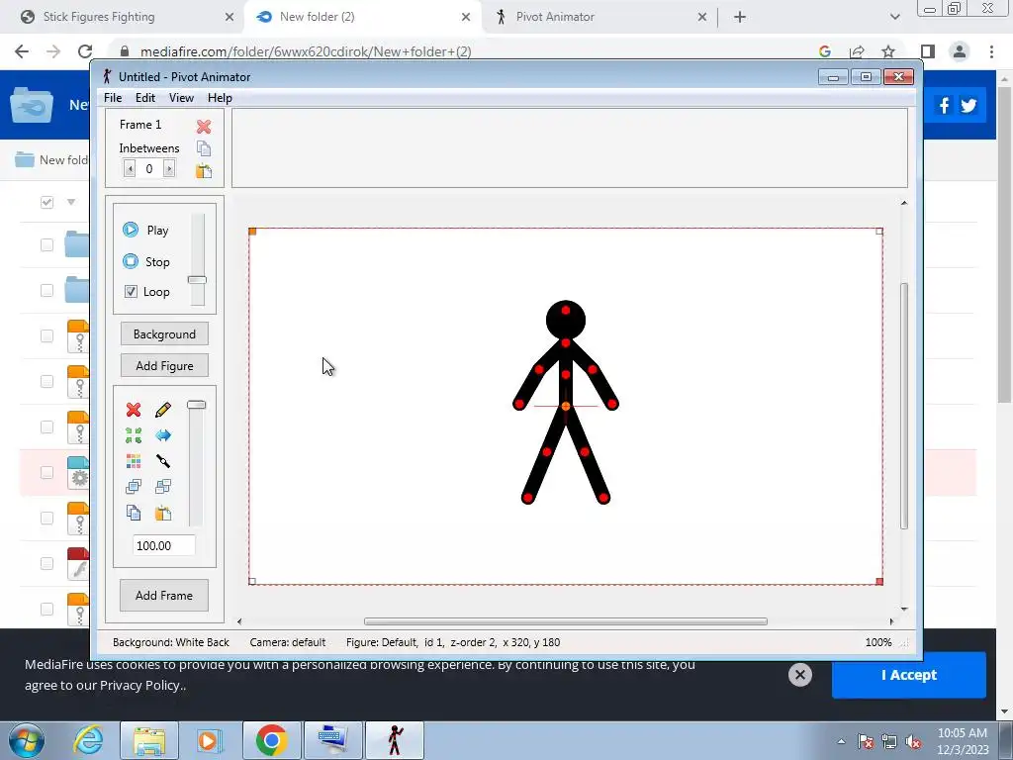
Task: Increase Inbetweens with right arrow
Action: click(x=168, y=168)
